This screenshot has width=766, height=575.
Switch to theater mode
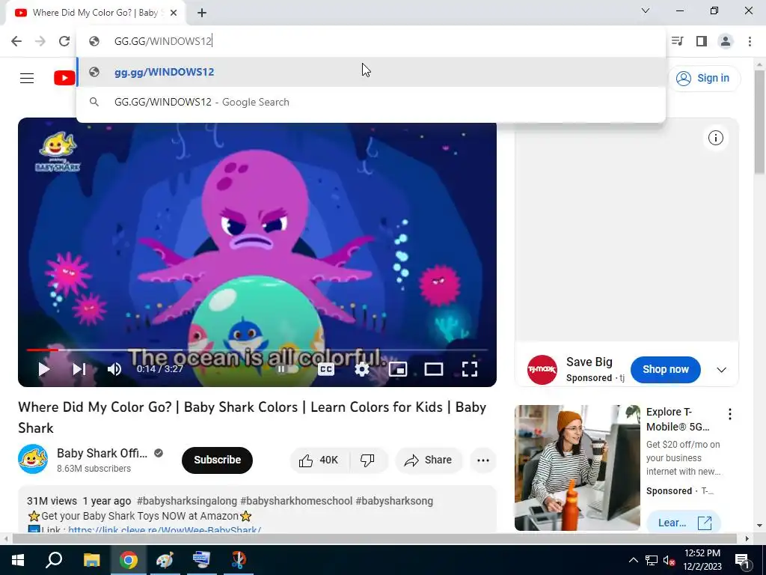pos(434,369)
